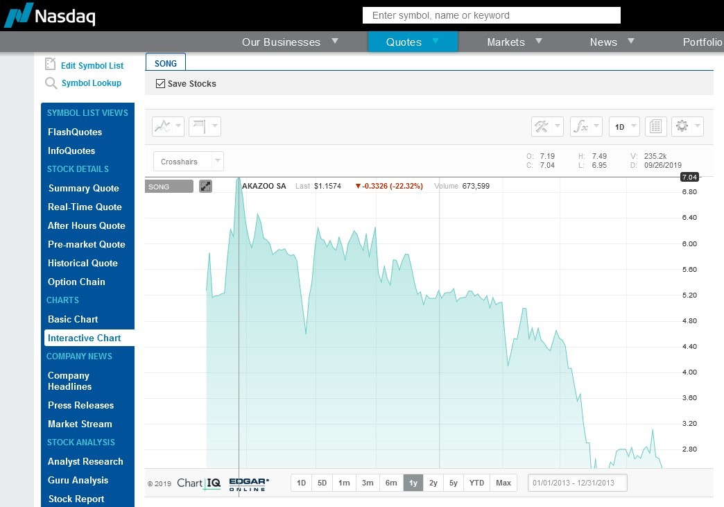The width and height of the screenshot is (724, 507).
Task: Select the 2y range button
Action: [x=433, y=483]
